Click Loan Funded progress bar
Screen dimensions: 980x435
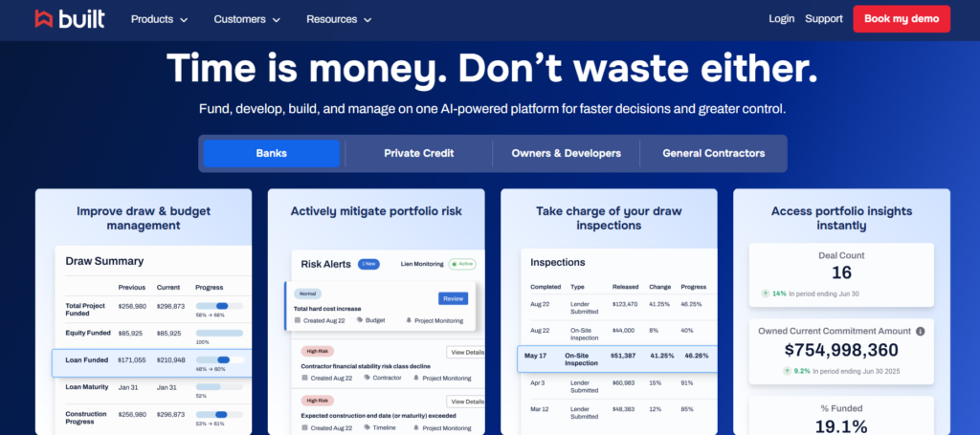tap(219, 360)
